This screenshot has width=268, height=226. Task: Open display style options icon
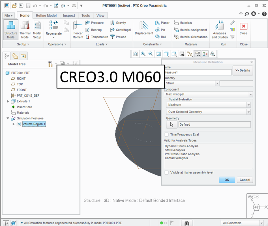(x=166, y=54)
